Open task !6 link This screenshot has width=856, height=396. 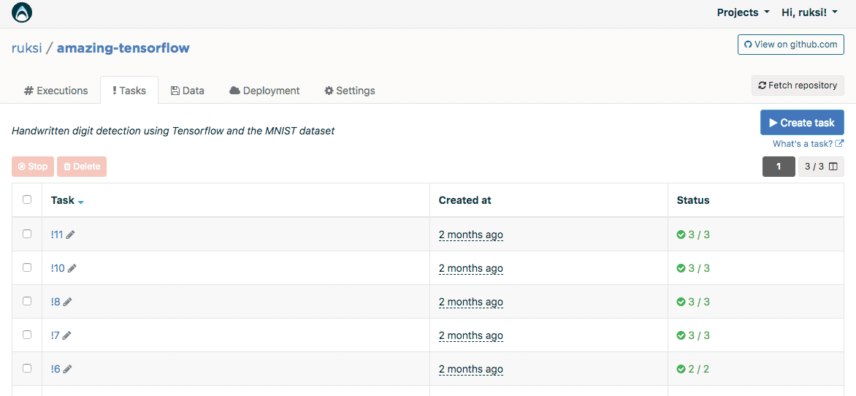point(56,369)
